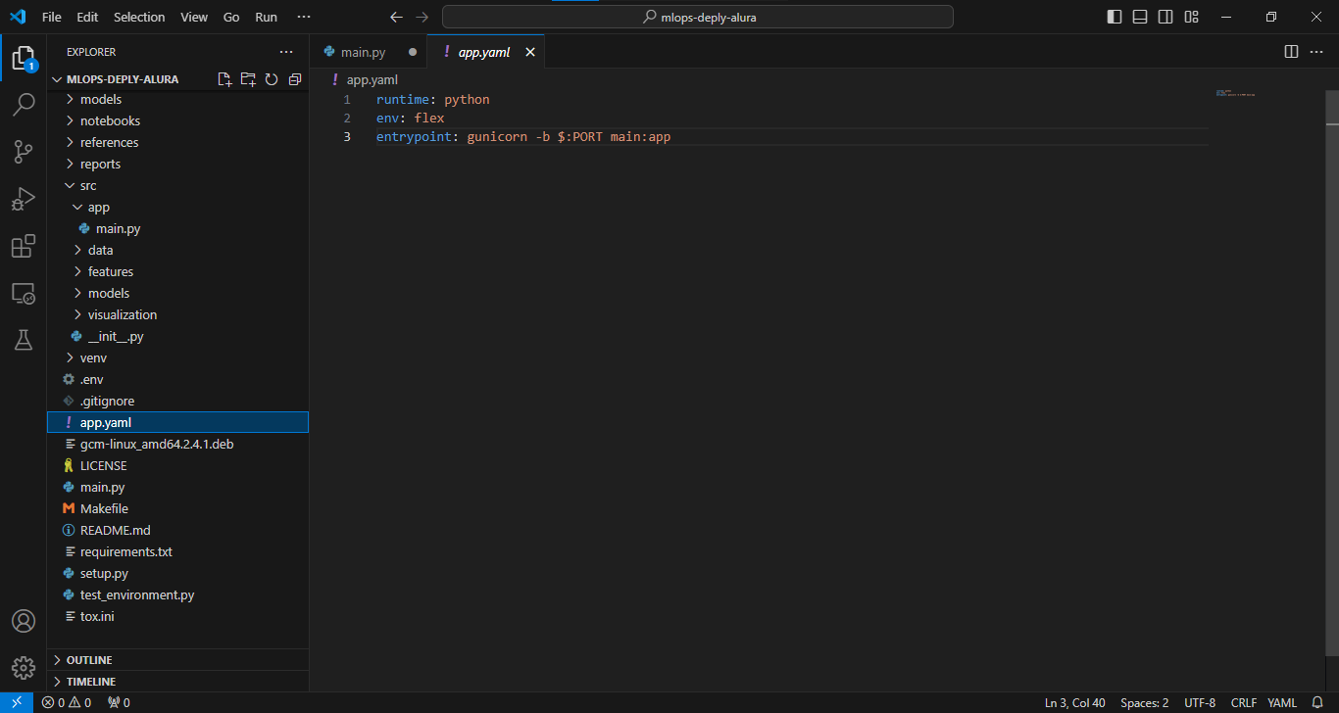This screenshot has width=1339, height=713.
Task: Expand the OUTLINE section
Action: (x=177, y=660)
